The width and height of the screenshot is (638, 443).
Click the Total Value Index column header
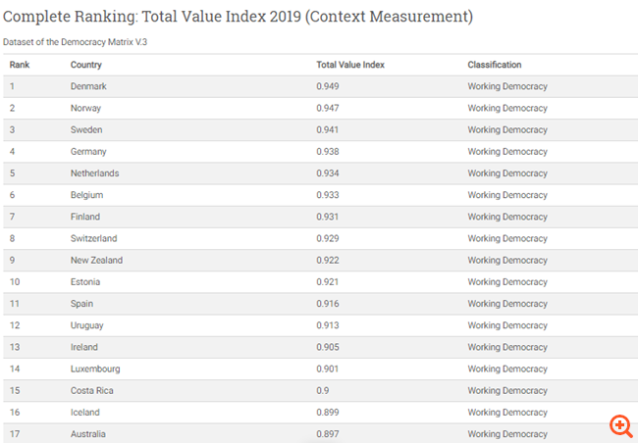(x=349, y=65)
